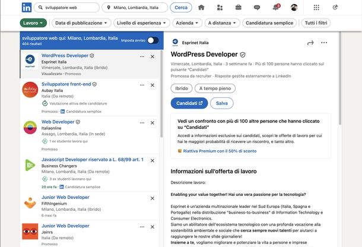Toggle the Candidatura semplice filter

tap(269, 23)
